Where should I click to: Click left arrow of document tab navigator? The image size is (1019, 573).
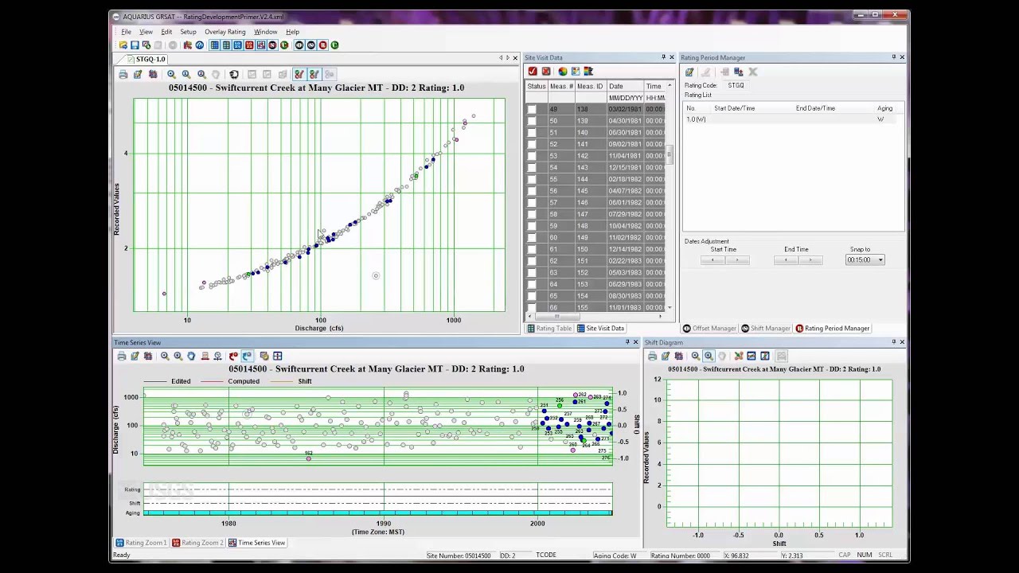pyautogui.click(x=501, y=57)
